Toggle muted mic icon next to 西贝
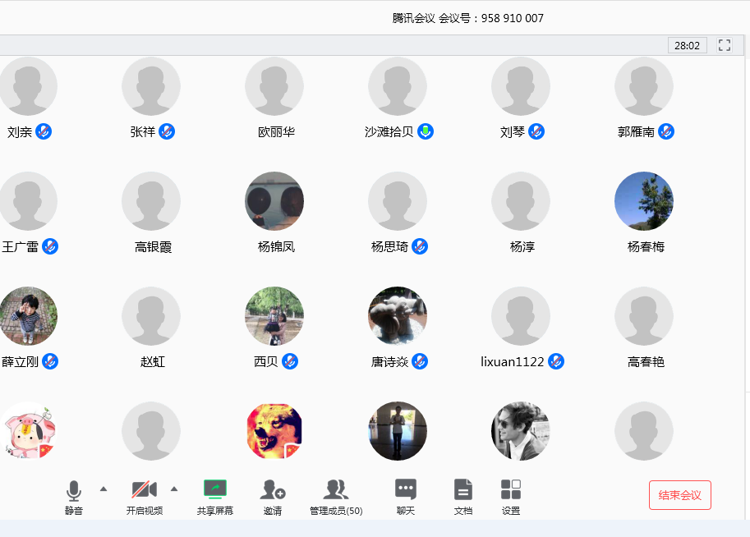750x537 pixels. (290, 361)
